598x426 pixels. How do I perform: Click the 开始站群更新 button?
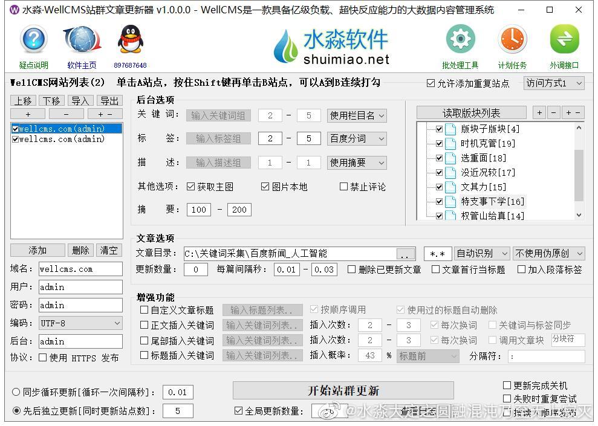tap(343, 390)
